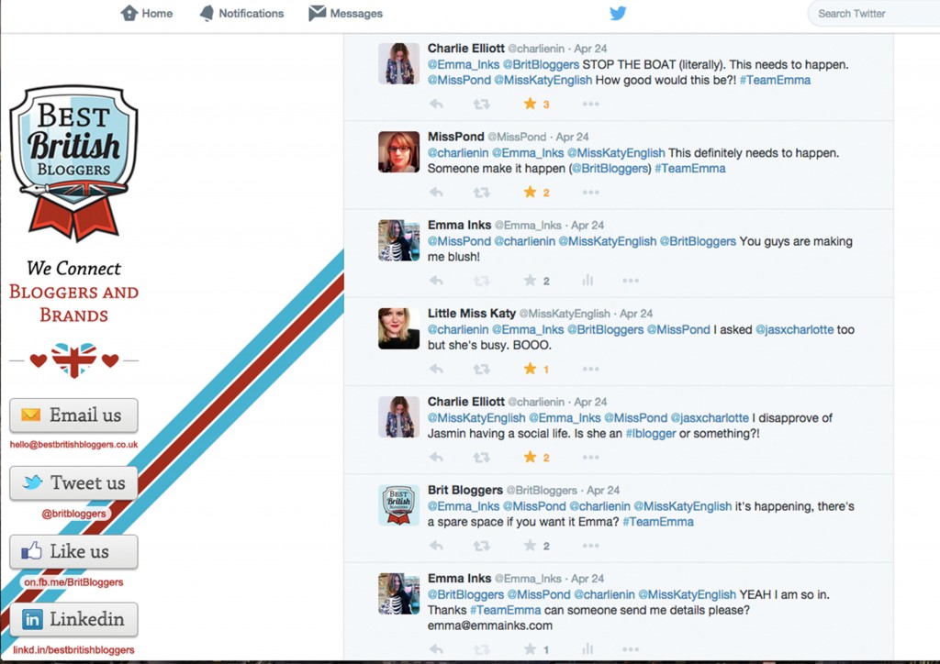Focus the Search Twitter field

tap(874, 14)
